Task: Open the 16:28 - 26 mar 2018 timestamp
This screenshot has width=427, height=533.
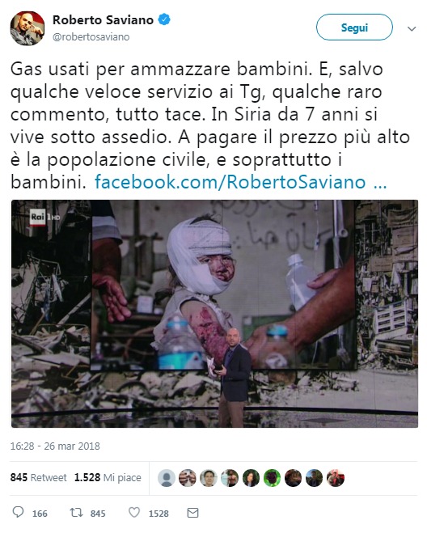Action: tap(55, 446)
